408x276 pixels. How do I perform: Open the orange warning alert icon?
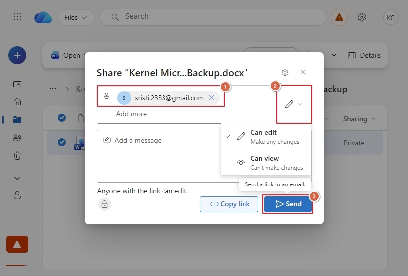(x=339, y=17)
